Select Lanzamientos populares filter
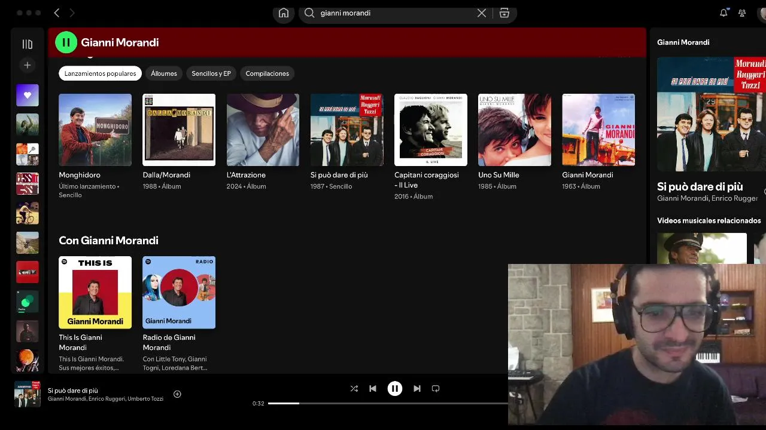This screenshot has width=766, height=430. click(100, 73)
